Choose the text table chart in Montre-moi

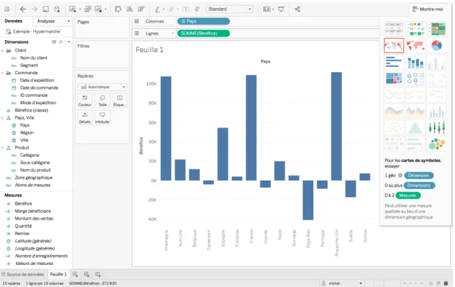click(394, 29)
